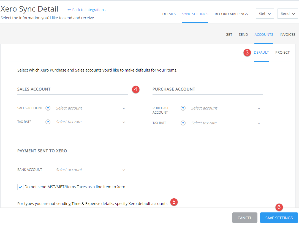
Task: Expand the Get dropdown button
Action: 265,13
